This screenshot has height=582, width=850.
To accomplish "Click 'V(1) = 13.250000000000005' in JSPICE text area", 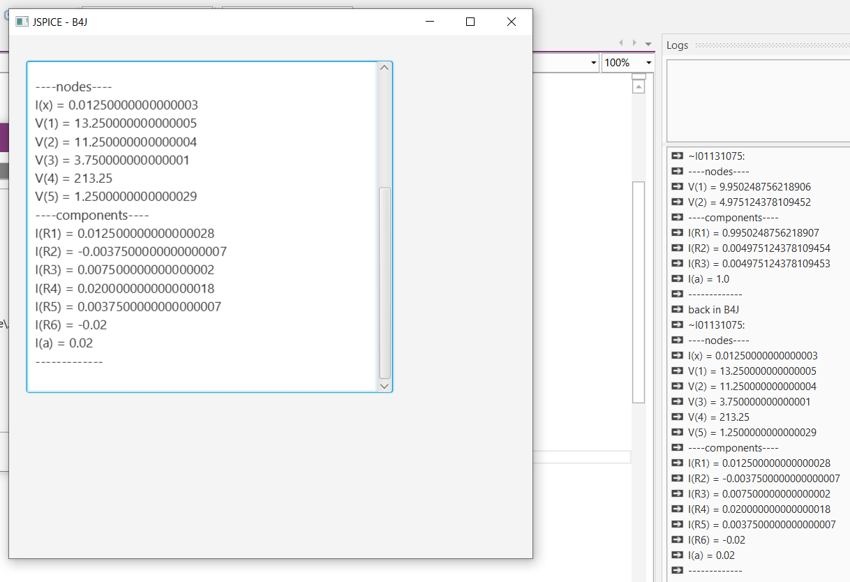I will [x=116, y=124].
